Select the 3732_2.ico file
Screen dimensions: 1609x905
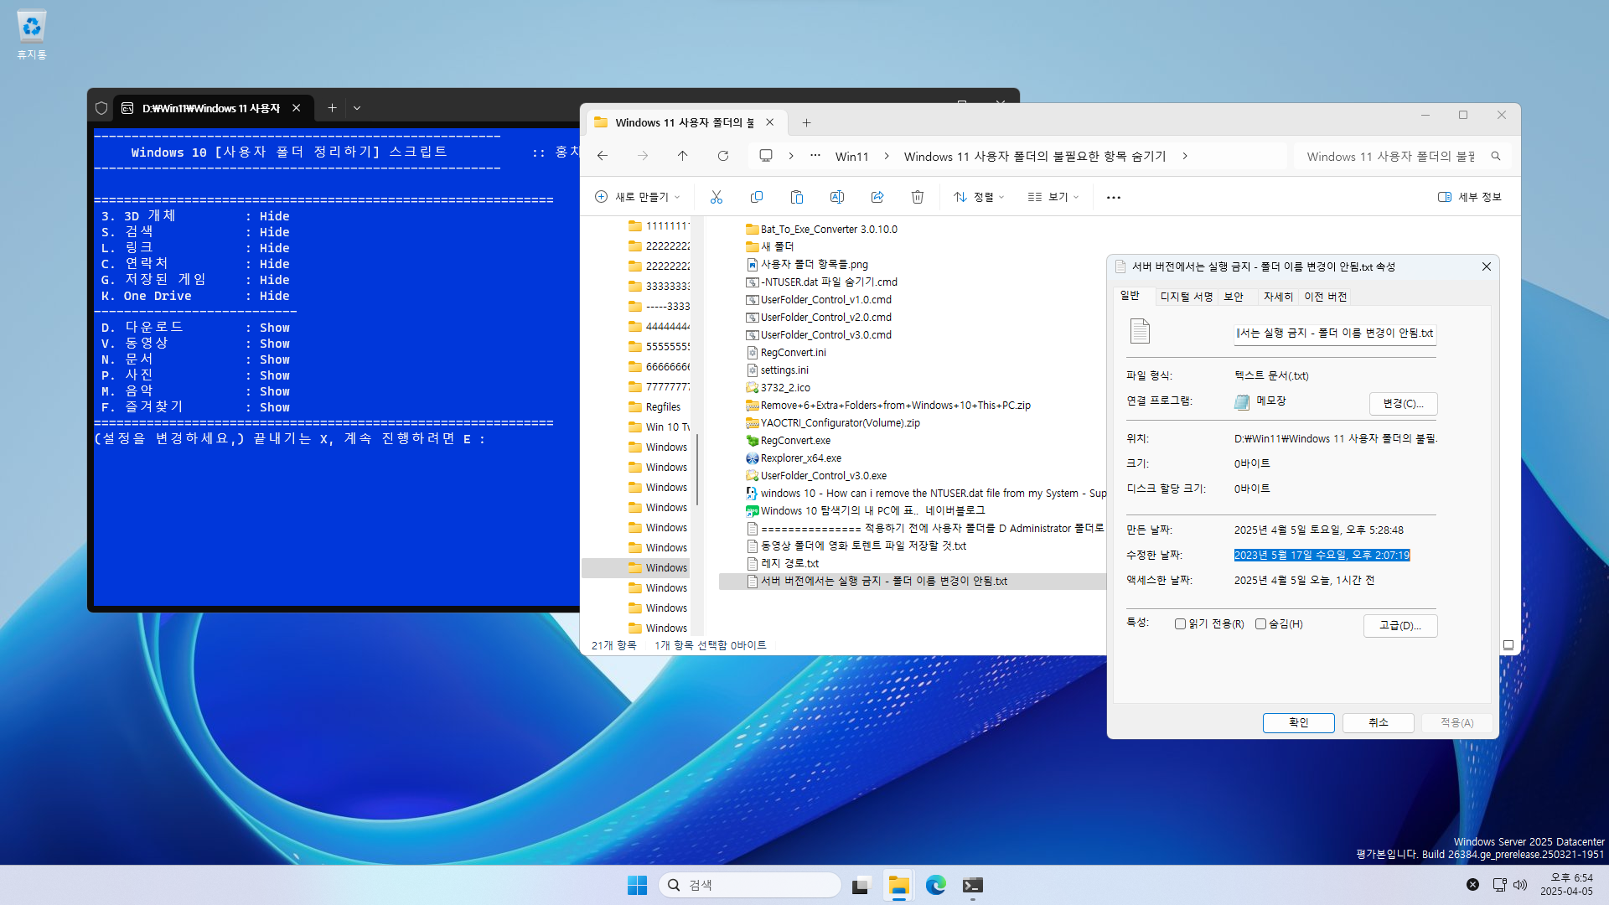tap(778, 387)
